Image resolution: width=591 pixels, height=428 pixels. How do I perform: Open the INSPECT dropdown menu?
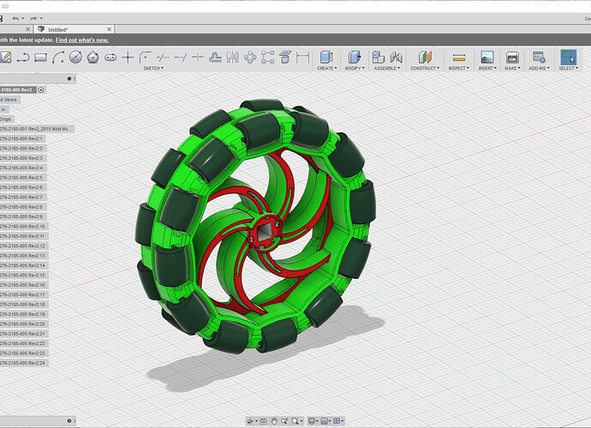(x=459, y=68)
